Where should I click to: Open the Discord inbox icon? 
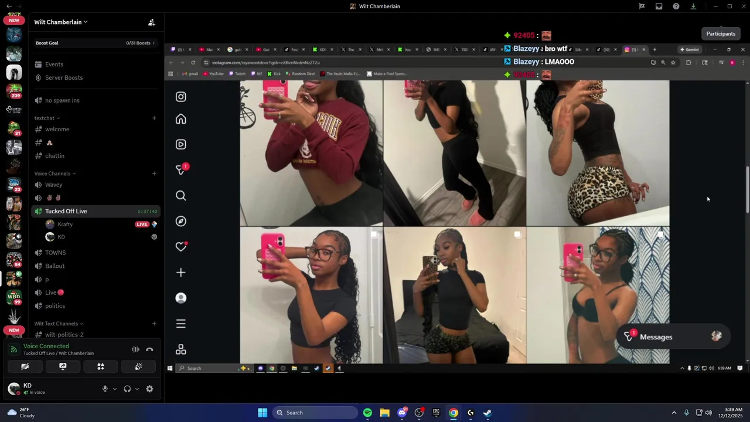tap(659, 6)
